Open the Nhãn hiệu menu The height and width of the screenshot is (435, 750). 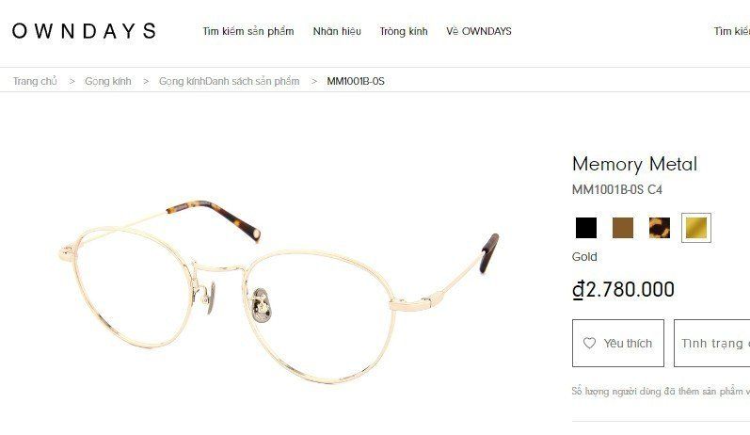click(337, 31)
